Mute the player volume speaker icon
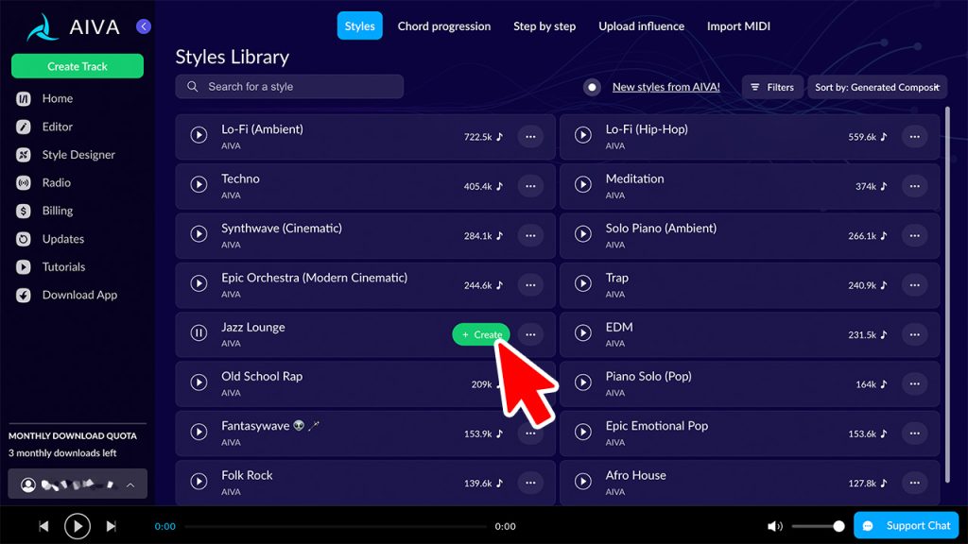 (x=774, y=526)
